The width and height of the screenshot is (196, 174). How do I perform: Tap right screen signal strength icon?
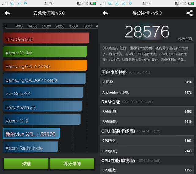[103, 3]
